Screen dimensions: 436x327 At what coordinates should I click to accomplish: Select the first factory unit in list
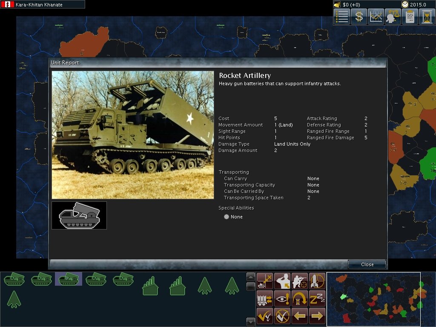tap(150, 286)
